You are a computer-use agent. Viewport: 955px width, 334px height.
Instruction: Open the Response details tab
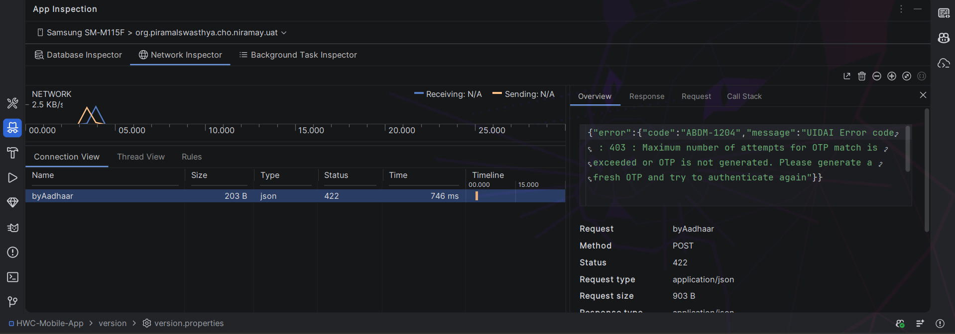coord(647,96)
